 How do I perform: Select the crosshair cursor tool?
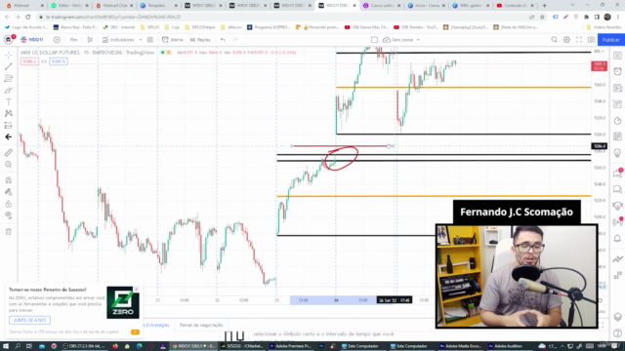click(x=9, y=55)
